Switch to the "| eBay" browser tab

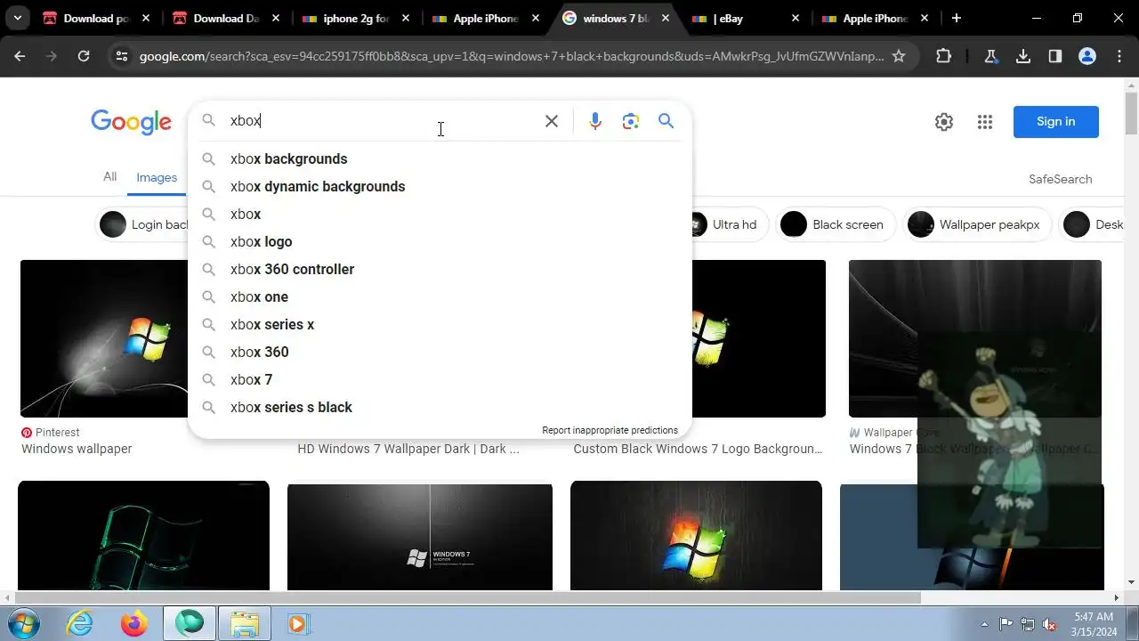coord(745,18)
